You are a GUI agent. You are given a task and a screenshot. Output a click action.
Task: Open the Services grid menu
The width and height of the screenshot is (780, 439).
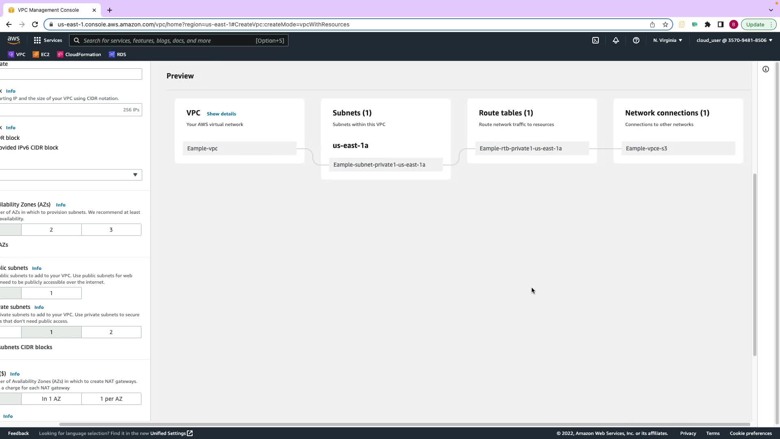(48, 40)
